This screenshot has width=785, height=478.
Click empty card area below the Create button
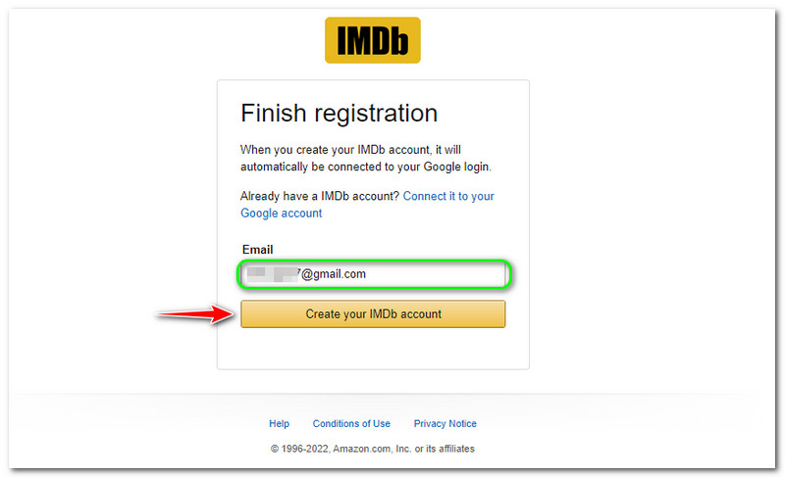pyautogui.click(x=373, y=349)
